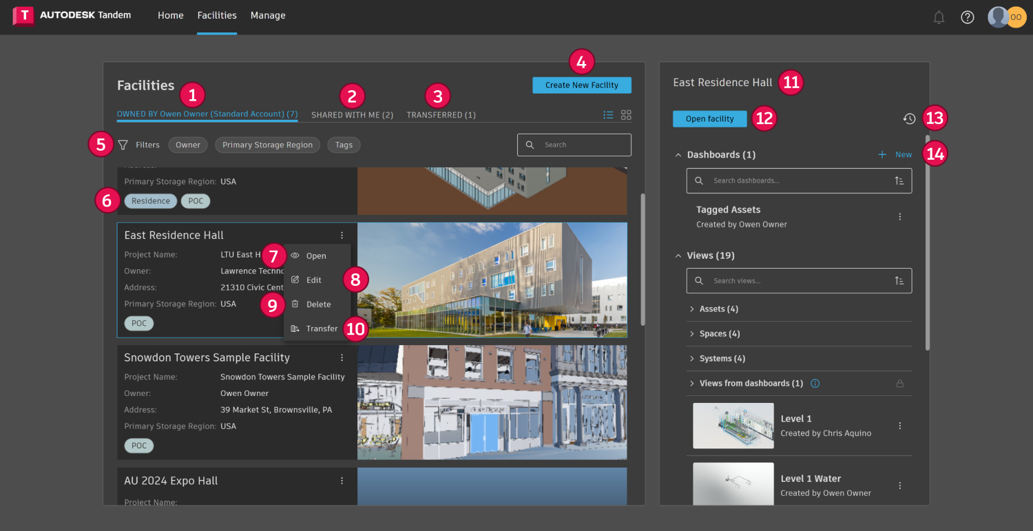Click the search icon in dashboards search
This screenshot has width=1033, height=531.
[x=699, y=180]
